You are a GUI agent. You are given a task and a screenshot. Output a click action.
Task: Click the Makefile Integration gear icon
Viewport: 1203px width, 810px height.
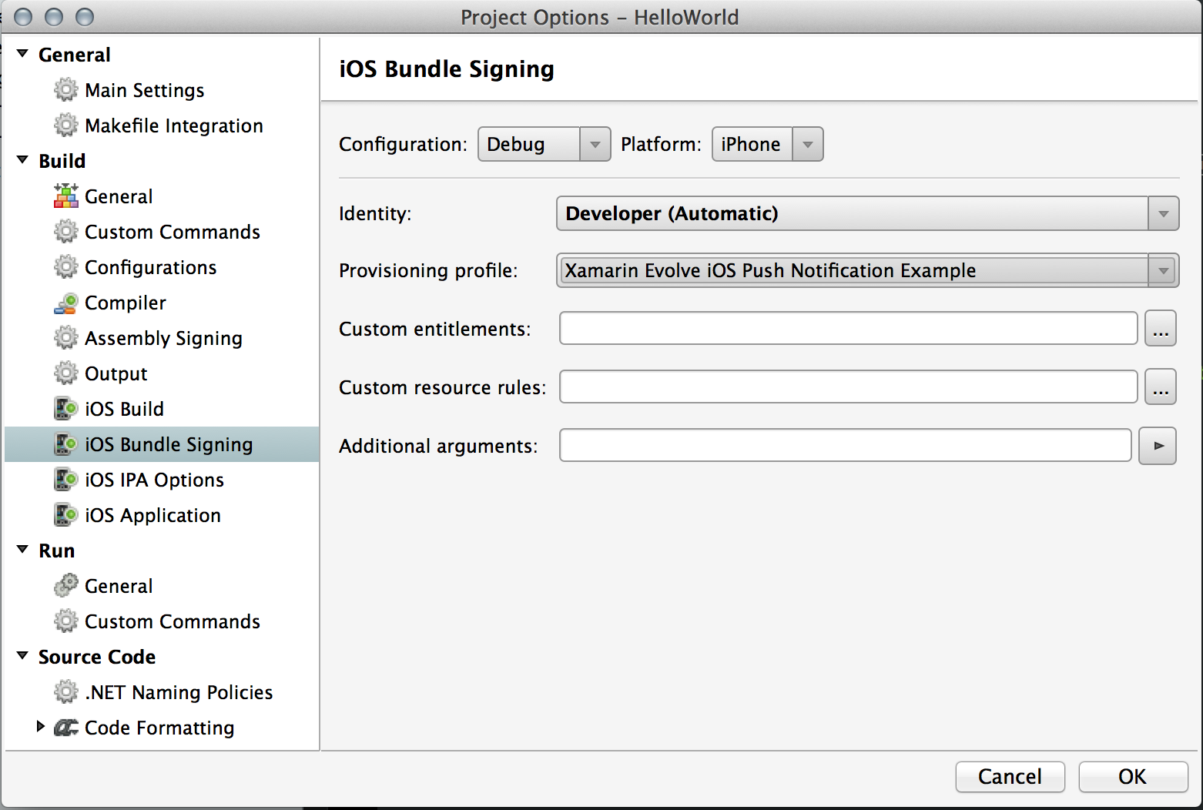66,125
